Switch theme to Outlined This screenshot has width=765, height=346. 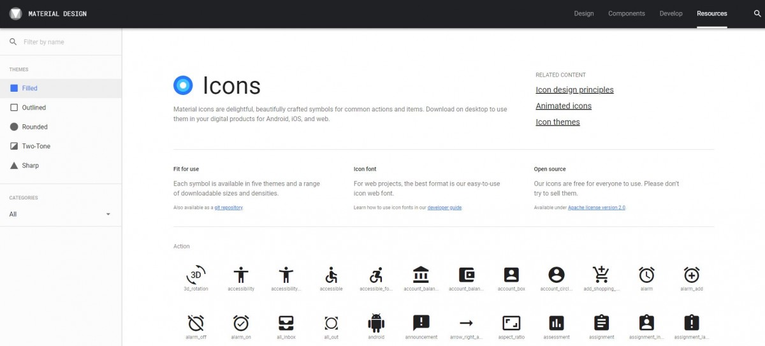(61, 108)
